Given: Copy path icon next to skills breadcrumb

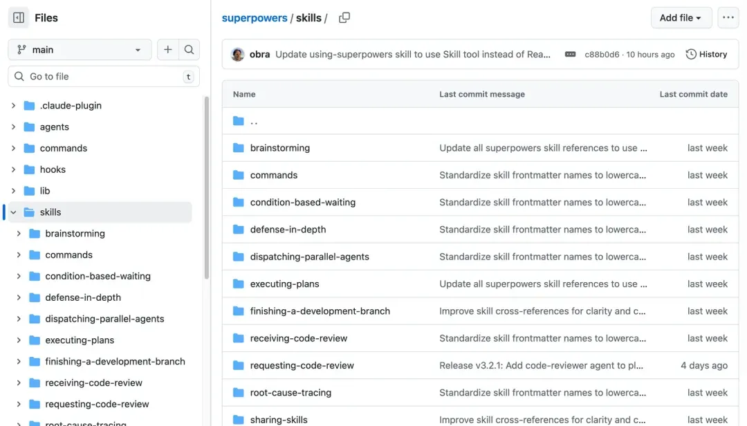Looking at the screenshot, I should [x=344, y=18].
